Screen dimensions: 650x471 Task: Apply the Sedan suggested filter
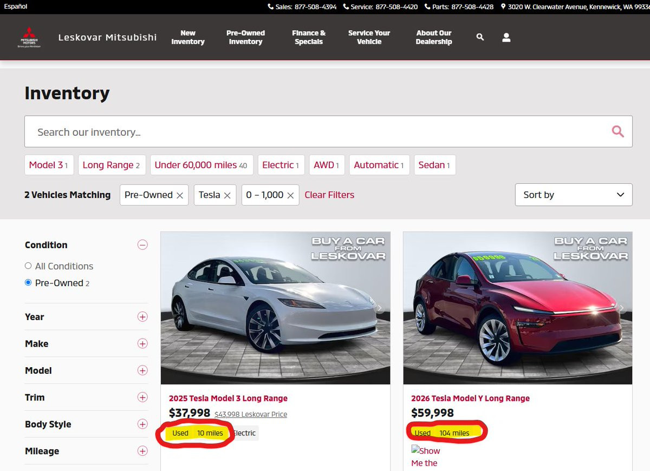click(x=434, y=165)
